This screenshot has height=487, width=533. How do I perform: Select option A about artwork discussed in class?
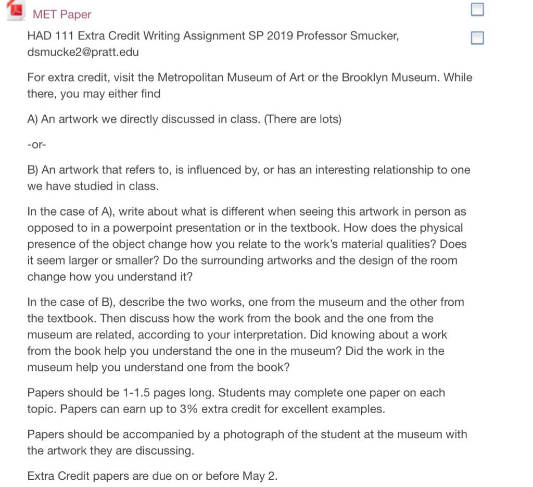click(184, 119)
